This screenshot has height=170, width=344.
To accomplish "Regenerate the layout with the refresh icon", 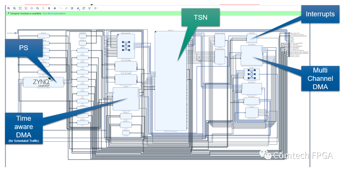I will coord(84,8).
